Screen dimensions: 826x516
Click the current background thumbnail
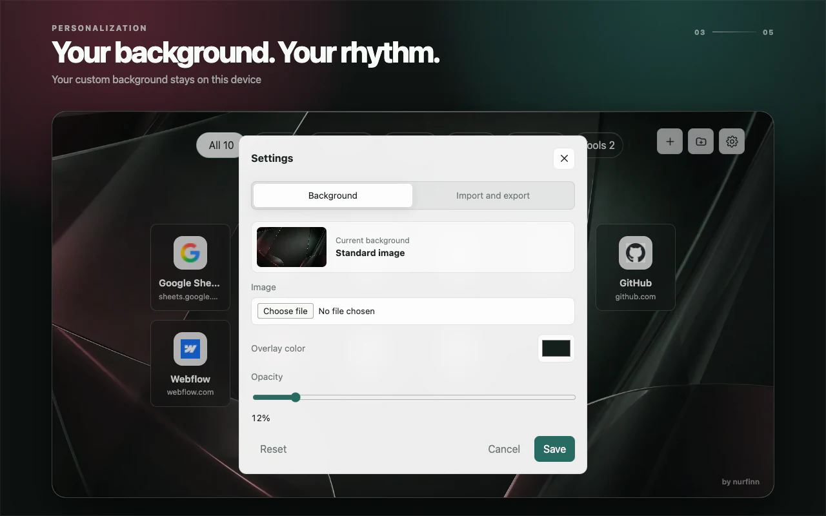[292, 247]
